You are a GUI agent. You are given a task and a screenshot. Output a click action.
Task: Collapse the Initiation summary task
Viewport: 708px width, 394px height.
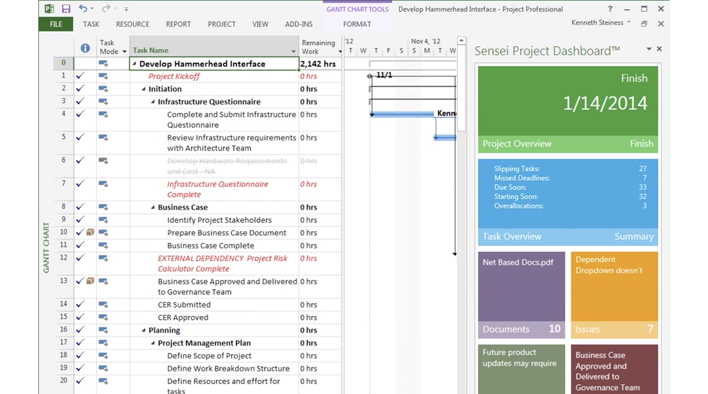click(144, 89)
